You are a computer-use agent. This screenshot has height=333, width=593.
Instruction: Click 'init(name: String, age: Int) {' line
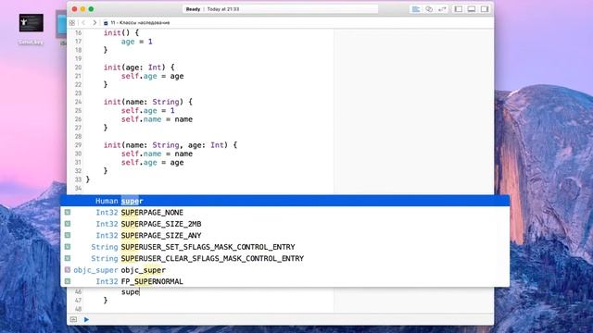170,145
